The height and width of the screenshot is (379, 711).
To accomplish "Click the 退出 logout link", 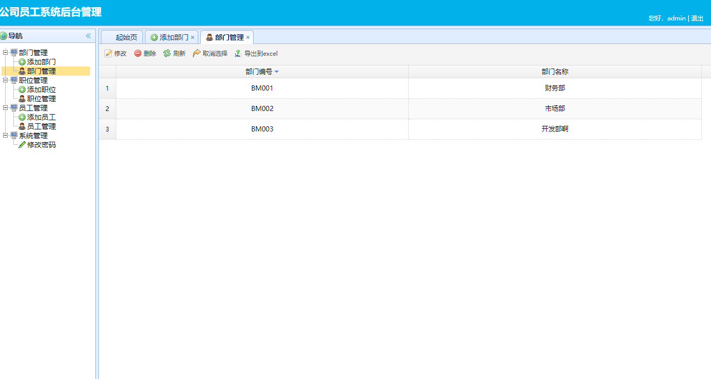I will 697,18.
